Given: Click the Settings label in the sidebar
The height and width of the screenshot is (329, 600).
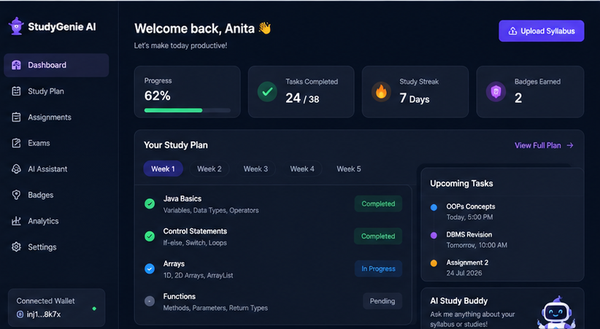Looking at the screenshot, I should point(42,247).
